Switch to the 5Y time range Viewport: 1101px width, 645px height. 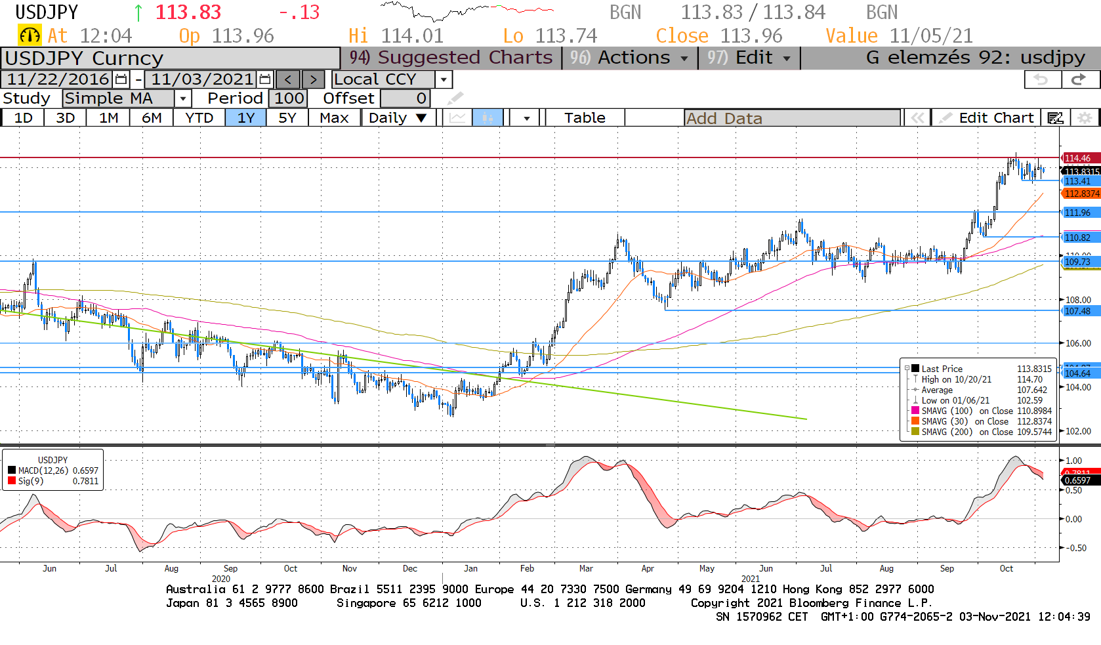[x=287, y=118]
